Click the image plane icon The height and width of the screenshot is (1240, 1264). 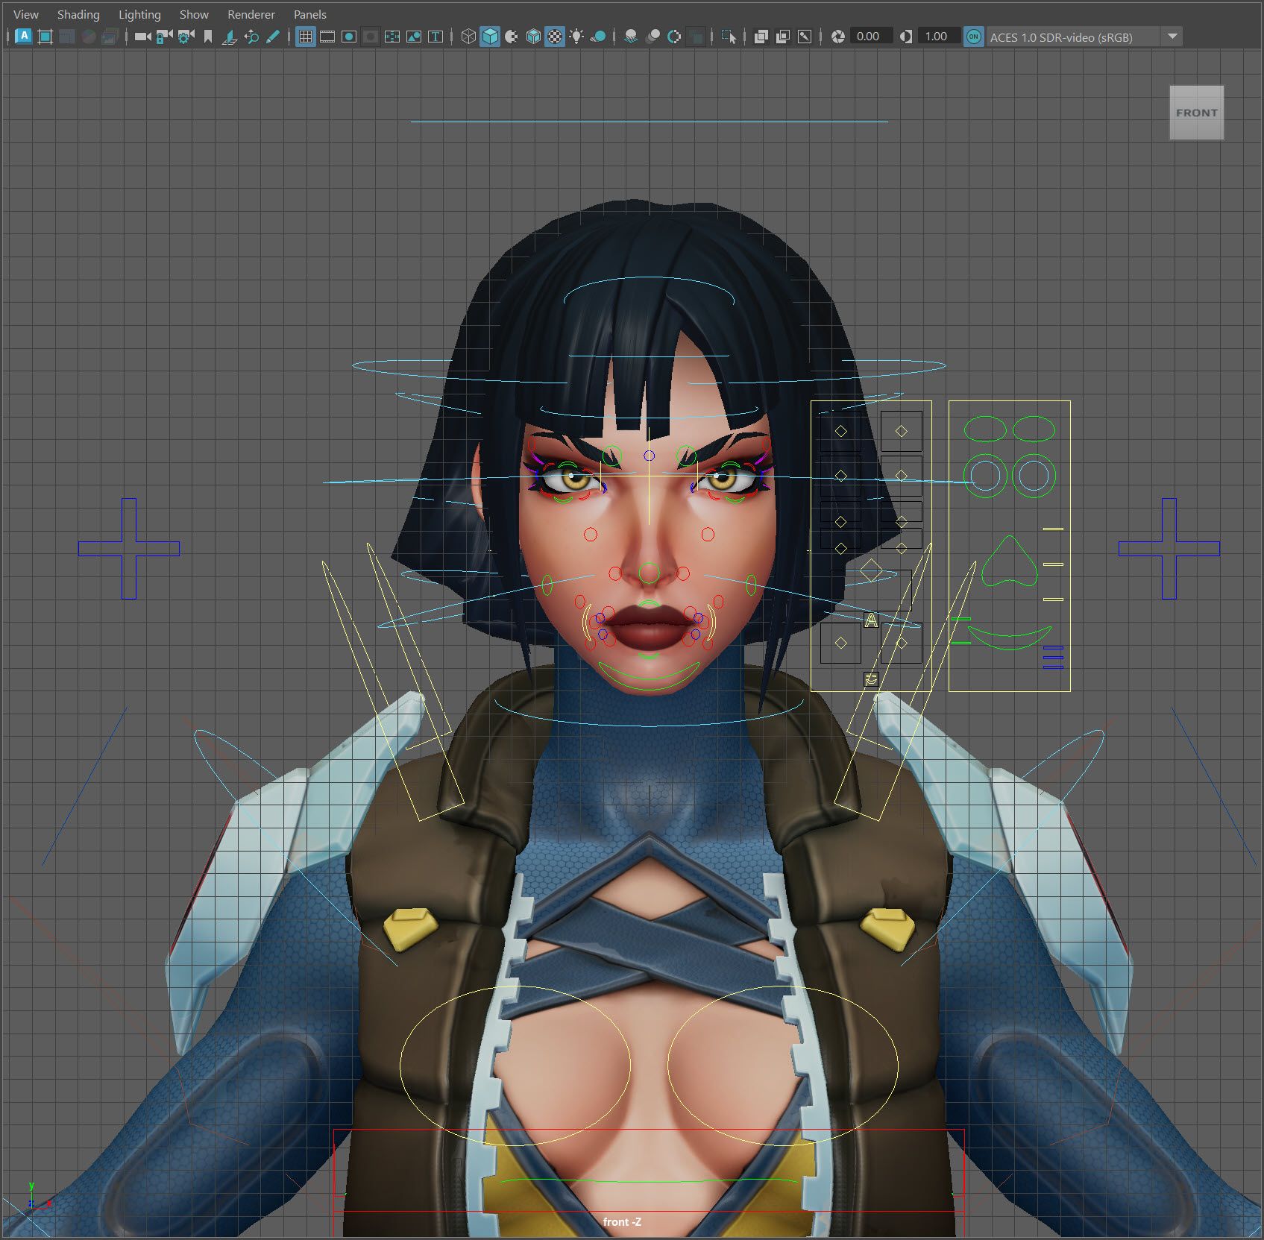230,37
